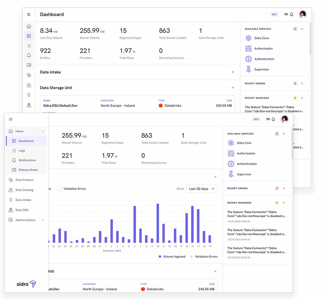Open the notification bell showing 99 in front window
This screenshot has height=299, width=329.
coord(273,119)
